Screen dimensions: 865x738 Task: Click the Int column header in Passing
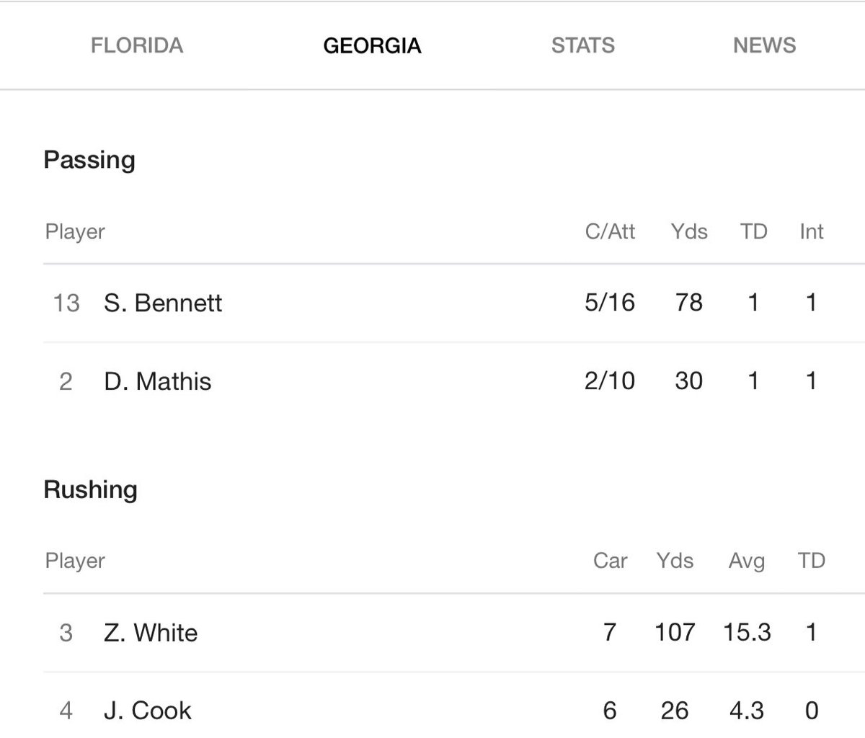click(812, 232)
